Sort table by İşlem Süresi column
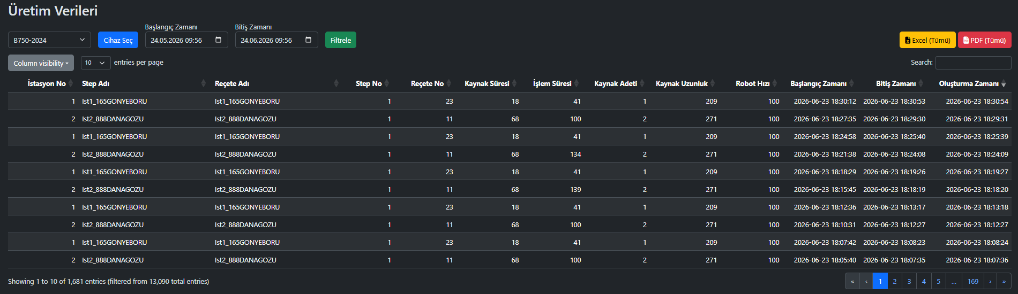 552,83
